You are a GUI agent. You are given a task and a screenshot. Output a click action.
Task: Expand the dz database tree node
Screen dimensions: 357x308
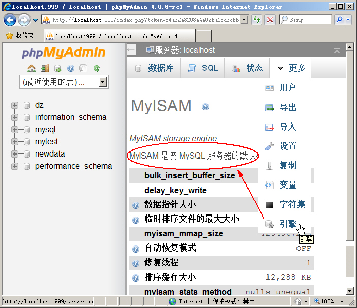tap(14, 105)
